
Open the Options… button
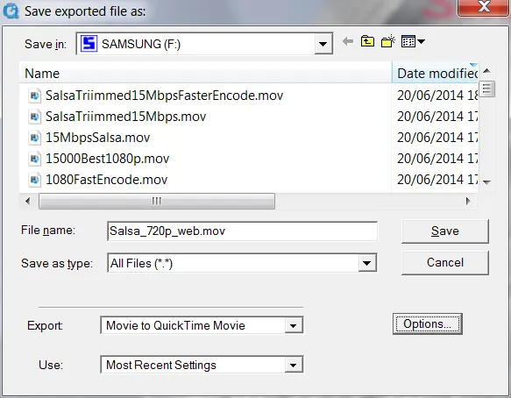point(427,324)
